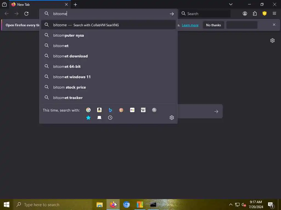
Task: Choose suggestion 'bitcomputer nysa'
Action: point(108,35)
